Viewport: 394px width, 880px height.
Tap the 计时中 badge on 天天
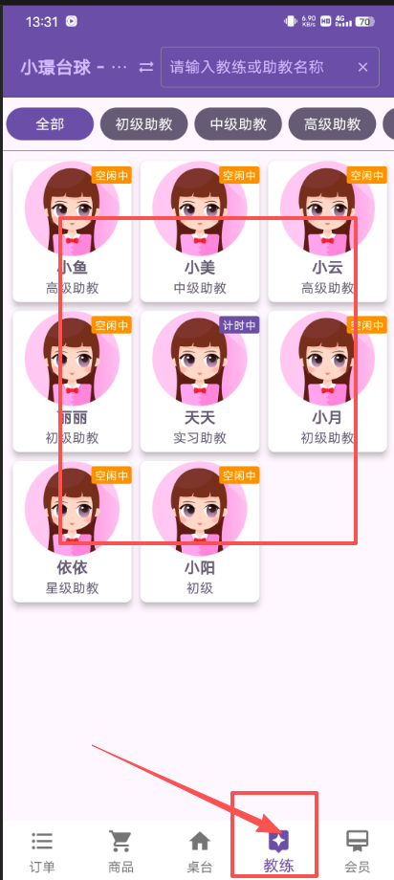pos(238,325)
